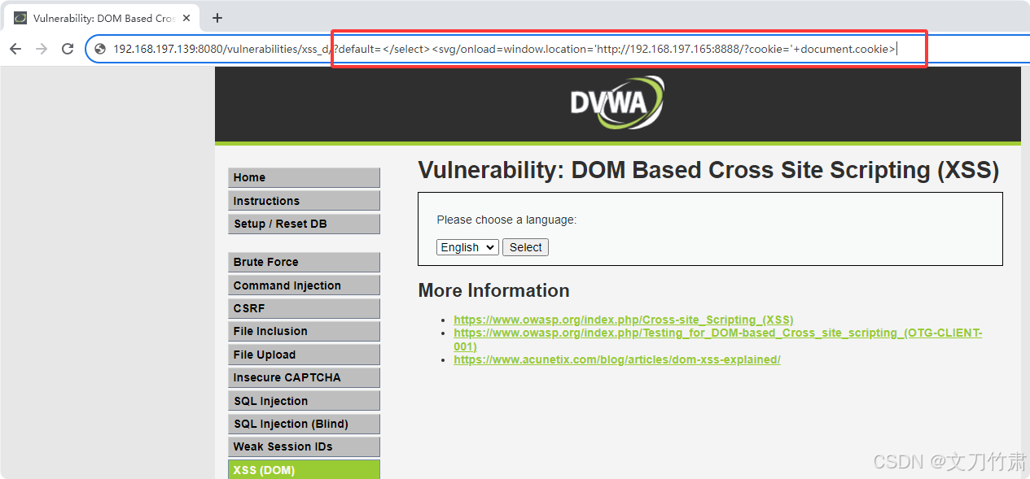Open the Instructions menu item

[304, 201]
